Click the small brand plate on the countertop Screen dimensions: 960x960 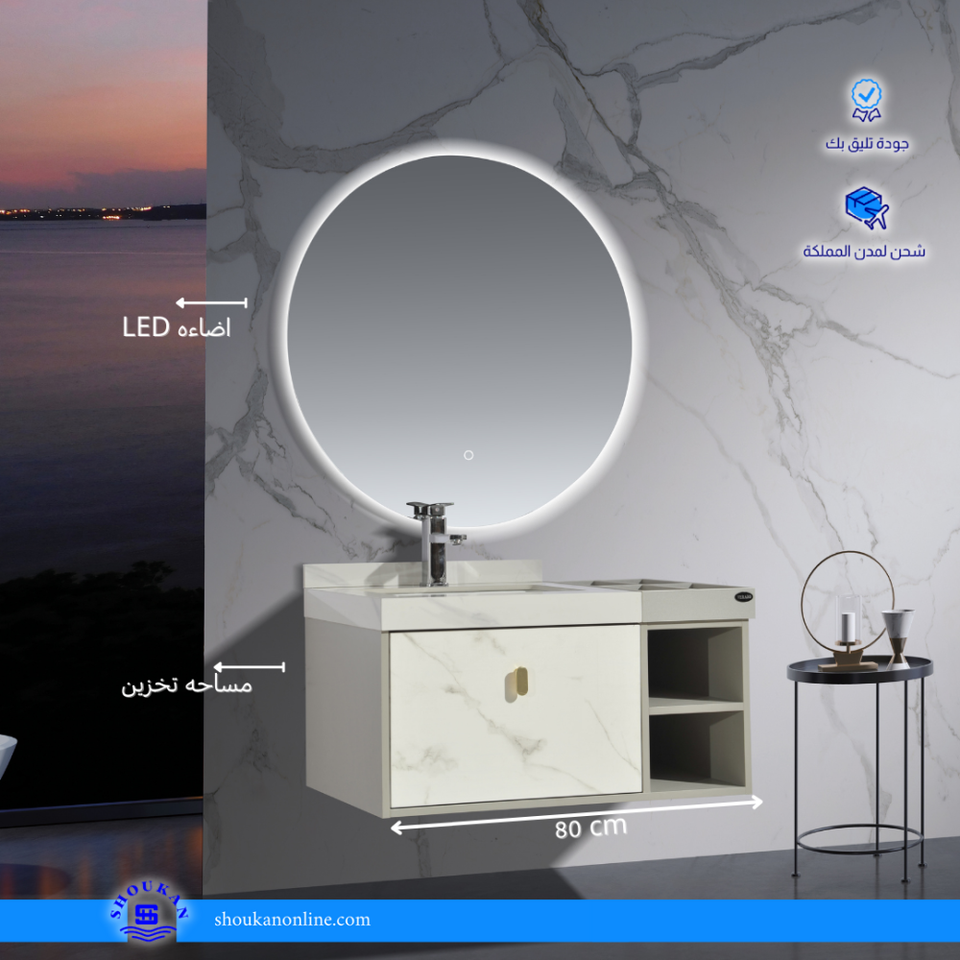pos(743,597)
